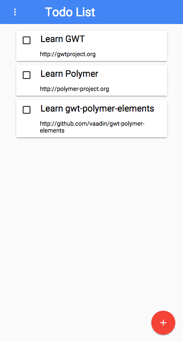This screenshot has height=342, width=183.
Task: Open the three-dot menu in the header
Action: [x=15, y=12]
